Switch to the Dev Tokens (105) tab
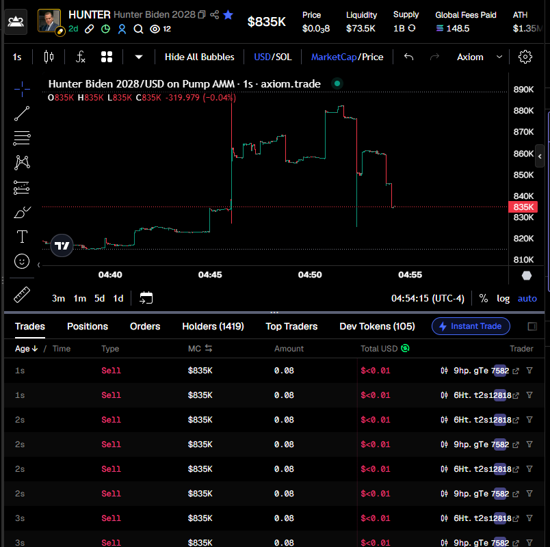The width and height of the screenshot is (550, 547). click(x=377, y=326)
